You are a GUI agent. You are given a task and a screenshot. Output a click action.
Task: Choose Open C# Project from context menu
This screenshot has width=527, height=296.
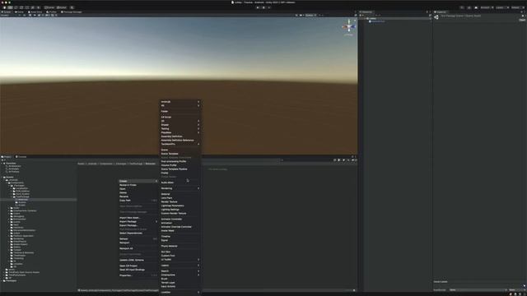[138, 266]
